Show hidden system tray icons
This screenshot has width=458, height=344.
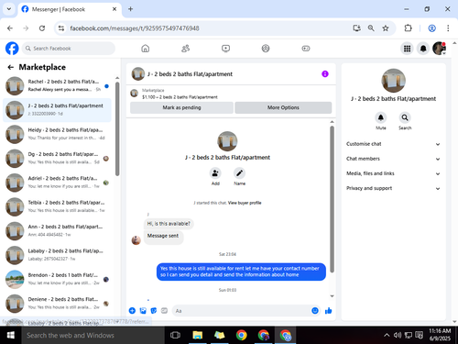tap(387, 335)
